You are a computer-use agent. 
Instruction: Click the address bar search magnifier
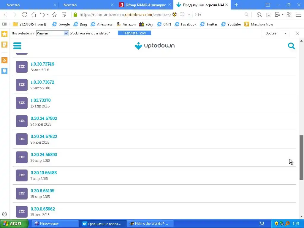(246, 15)
